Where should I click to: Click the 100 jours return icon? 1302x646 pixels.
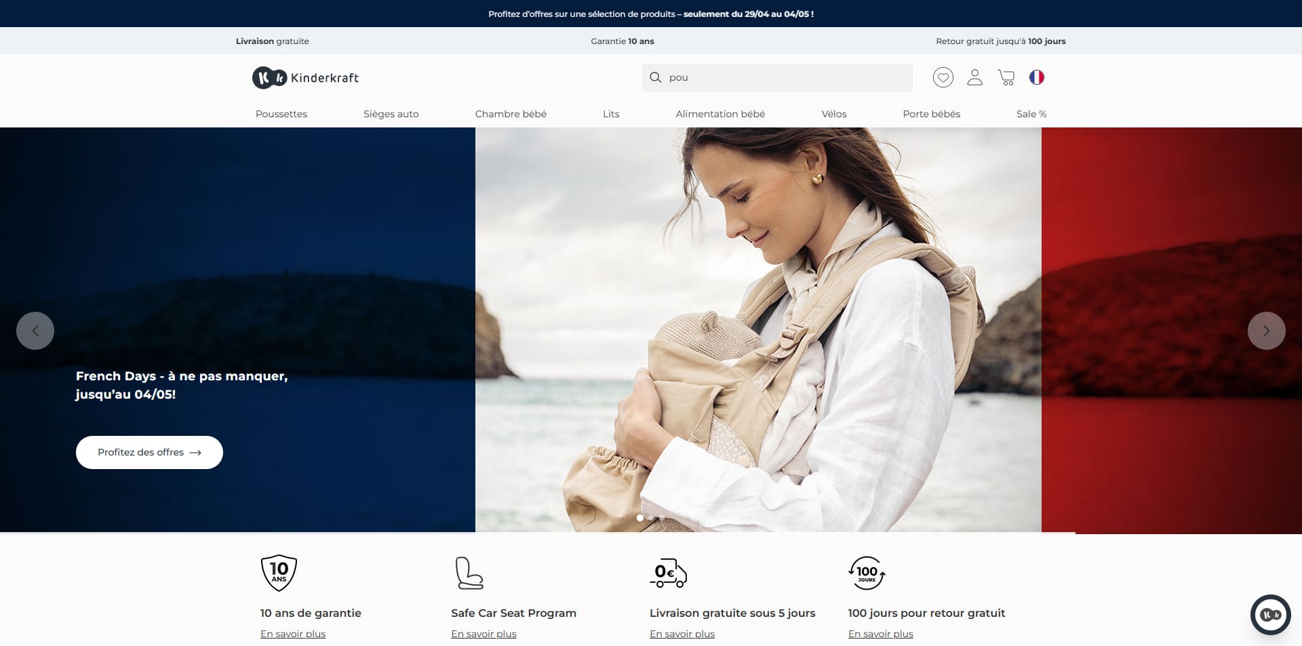867,573
